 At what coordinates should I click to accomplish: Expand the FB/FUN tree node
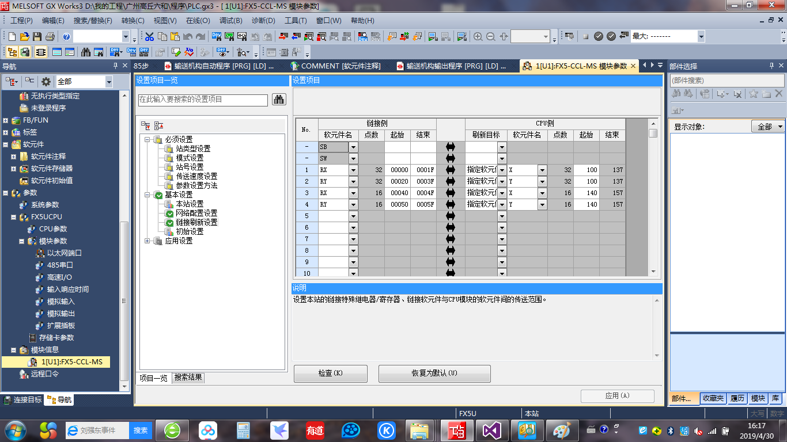coord(6,120)
